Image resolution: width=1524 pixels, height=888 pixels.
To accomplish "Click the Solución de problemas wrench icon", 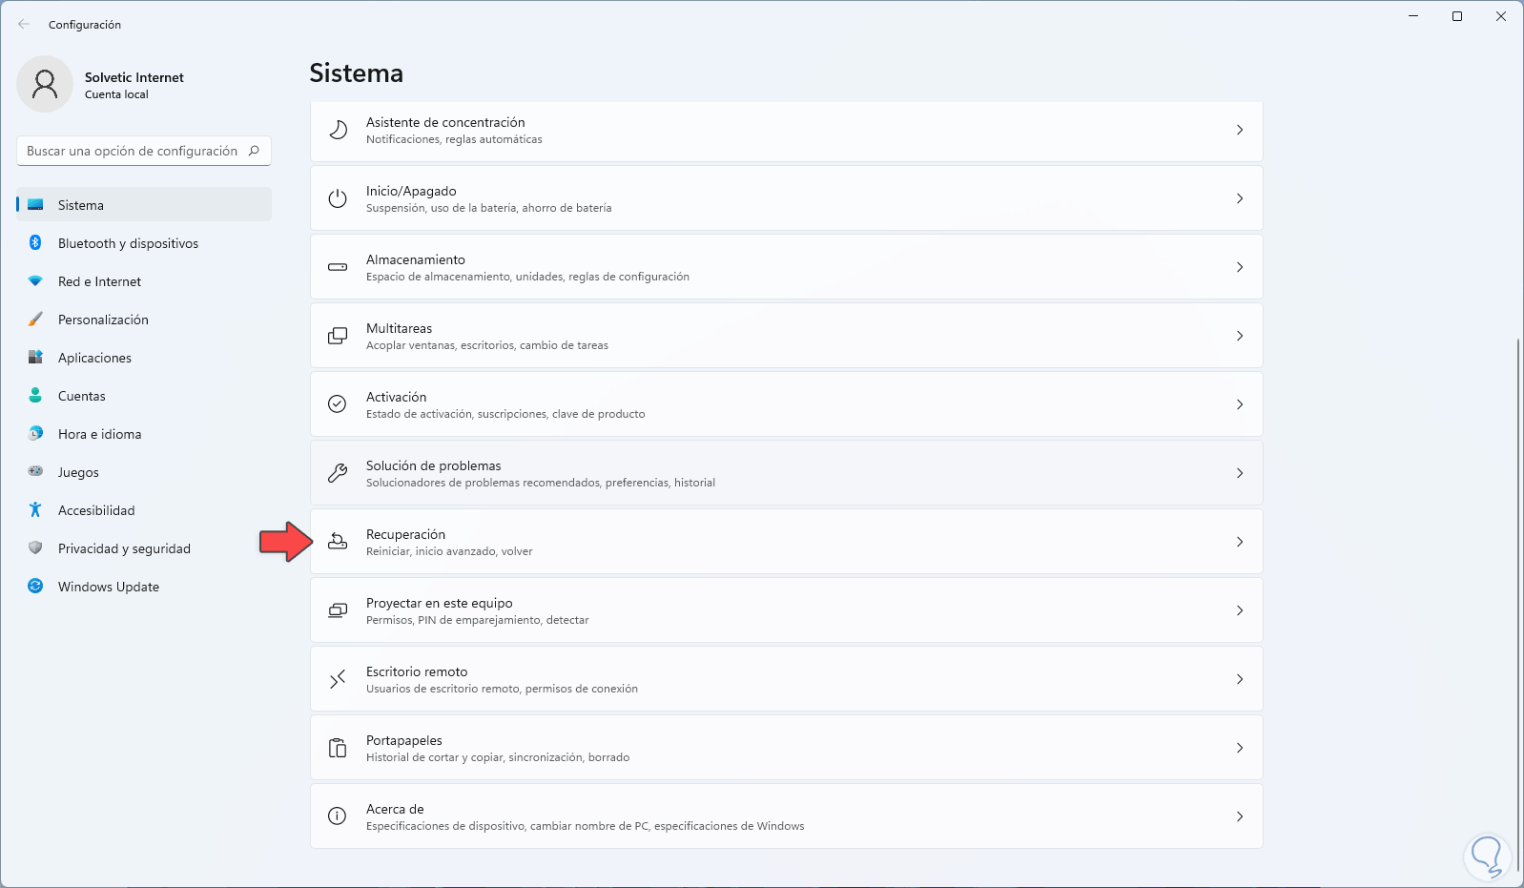I will tap(338, 473).
